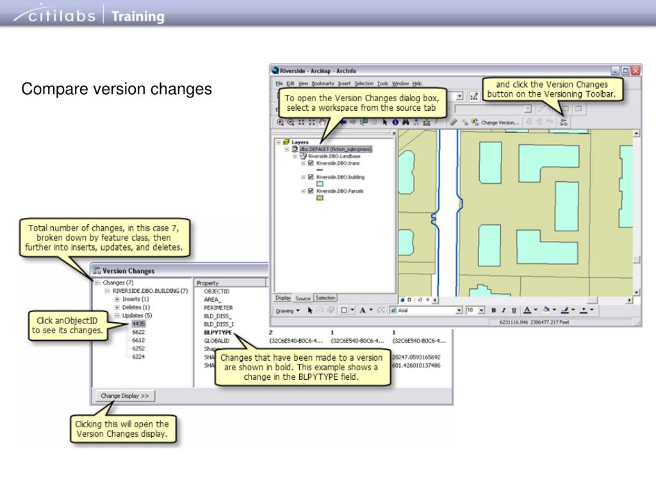Click the Refresh map icon below map
Viewport: 656px width, 492px height.
tap(420, 300)
